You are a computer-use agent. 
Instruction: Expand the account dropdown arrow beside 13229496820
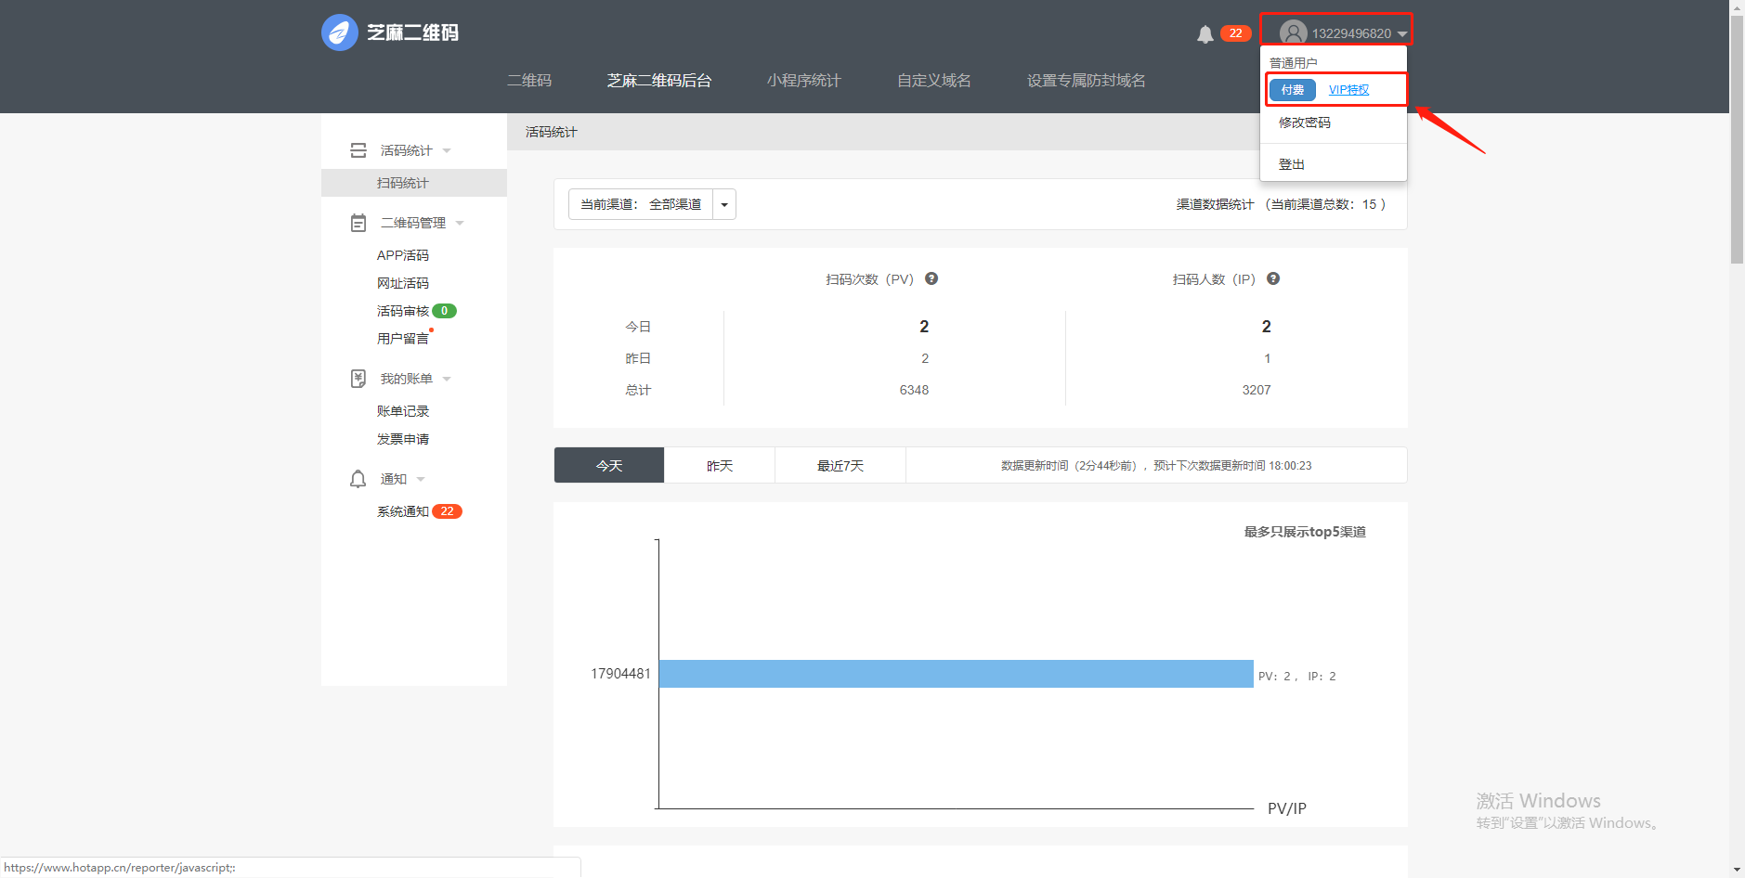coord(1402,34)
